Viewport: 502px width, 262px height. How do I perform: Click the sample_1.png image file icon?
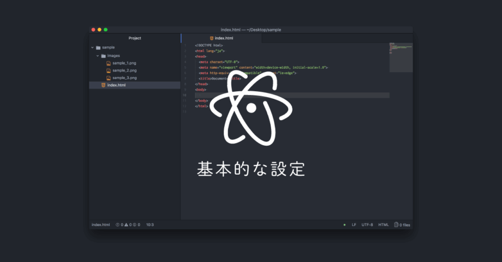click(x=109, y=63)
